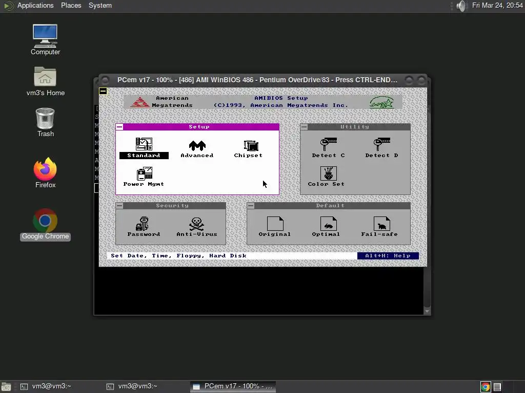This screenshot has width=525, height=393.
Task: Click the Alt+H: Help button
Action: (388, 256)
